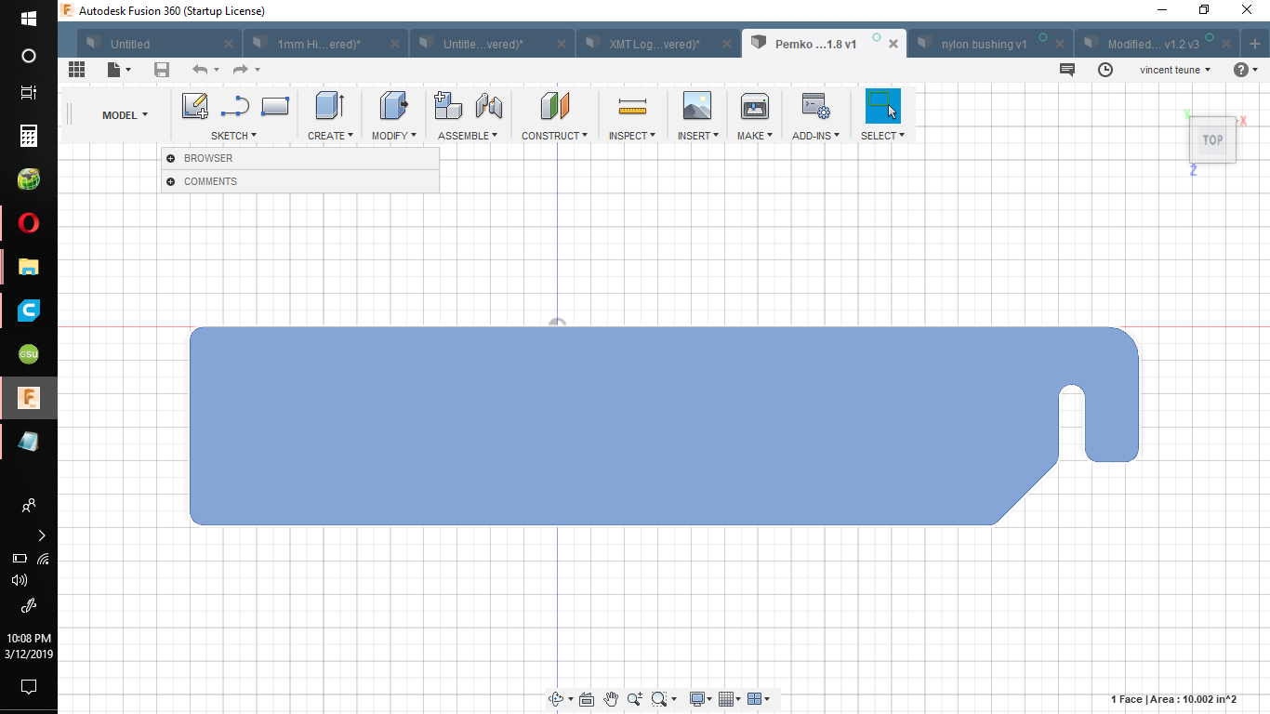The image size is (1270, 714).
Task: Open the Calculator app on the taskbar
Action: coord(29,136)
